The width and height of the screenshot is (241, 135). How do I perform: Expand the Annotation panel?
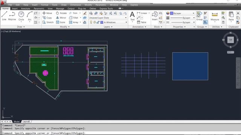(139, 27)
